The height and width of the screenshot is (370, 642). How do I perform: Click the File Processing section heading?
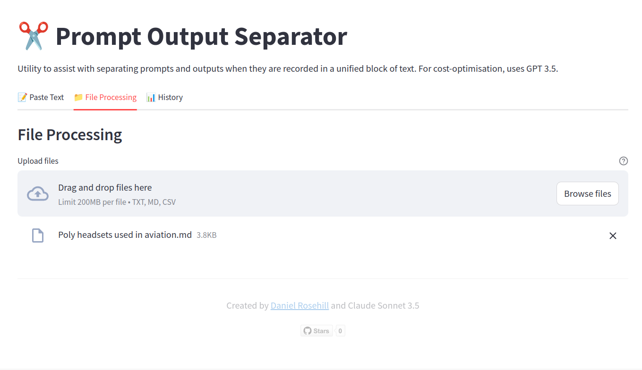[70, 135]
